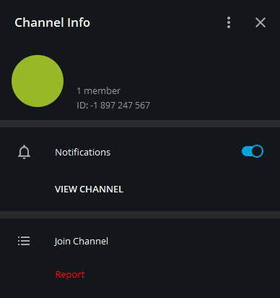280x298 pixels.
Task: Click the Notifications label
Action: (82, 153)
